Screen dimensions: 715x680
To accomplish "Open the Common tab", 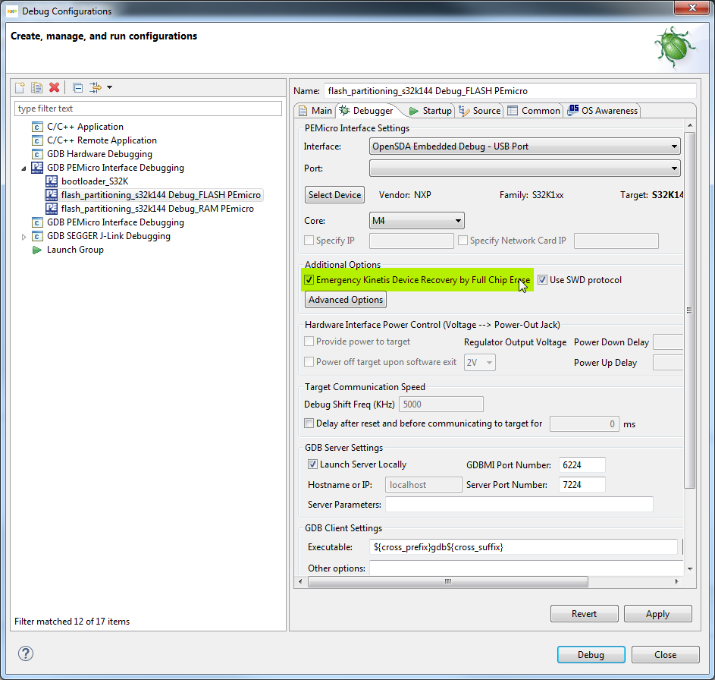I will point(534,111).
